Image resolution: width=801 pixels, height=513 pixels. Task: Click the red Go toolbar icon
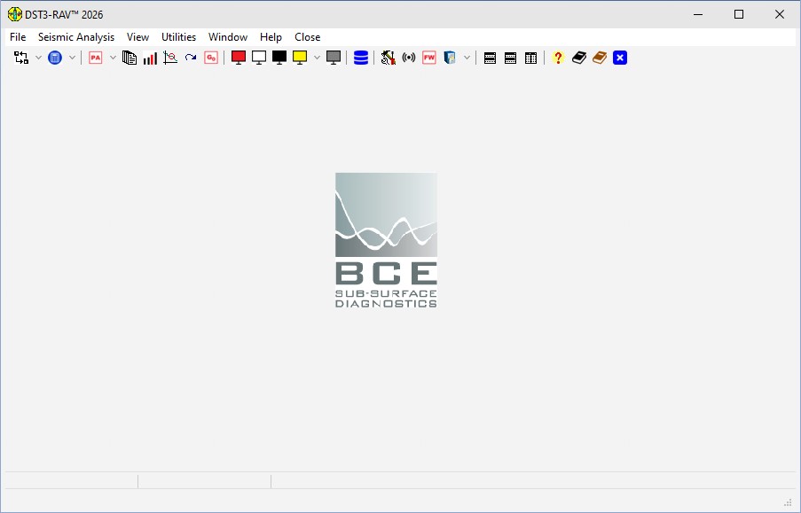tap(211, 58)
